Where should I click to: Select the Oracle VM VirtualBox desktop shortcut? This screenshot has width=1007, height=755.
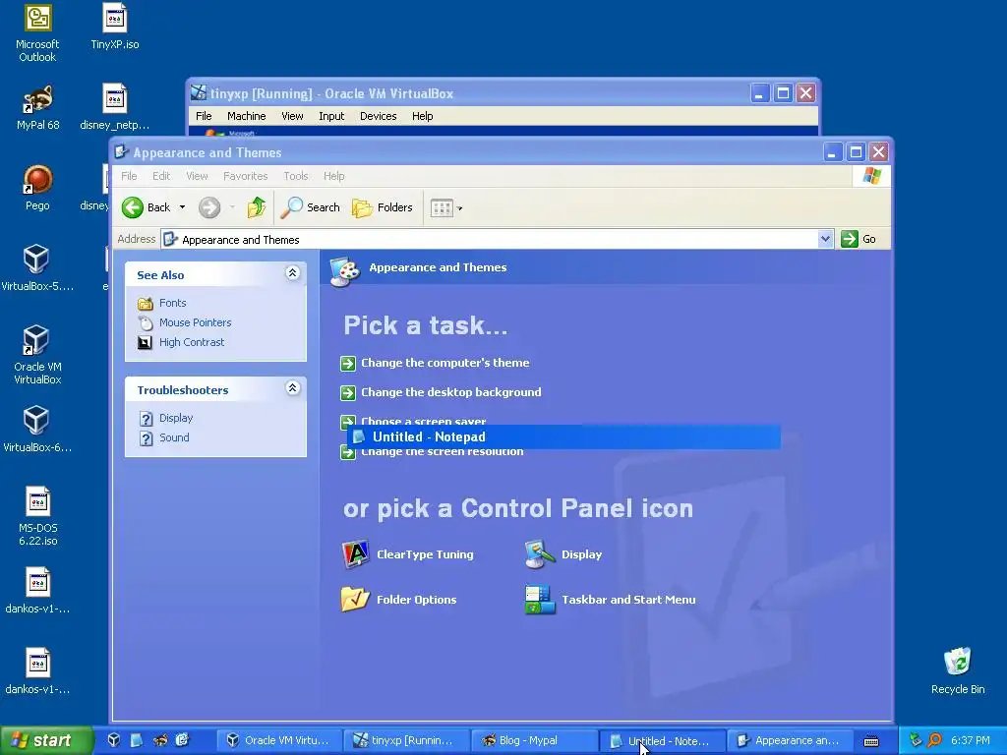click(x=37, y=355)
